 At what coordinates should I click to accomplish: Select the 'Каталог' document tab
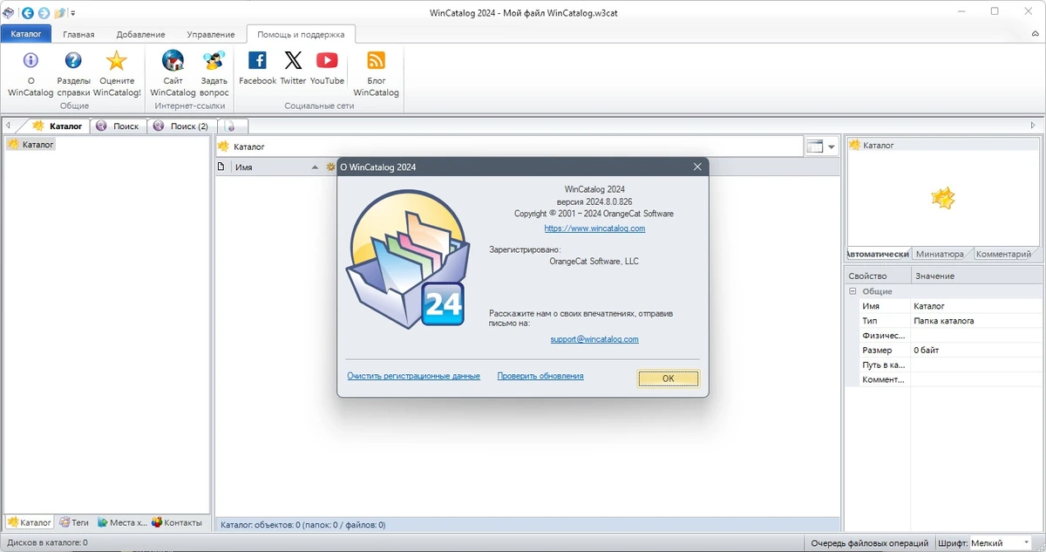(x=58, y=126)
